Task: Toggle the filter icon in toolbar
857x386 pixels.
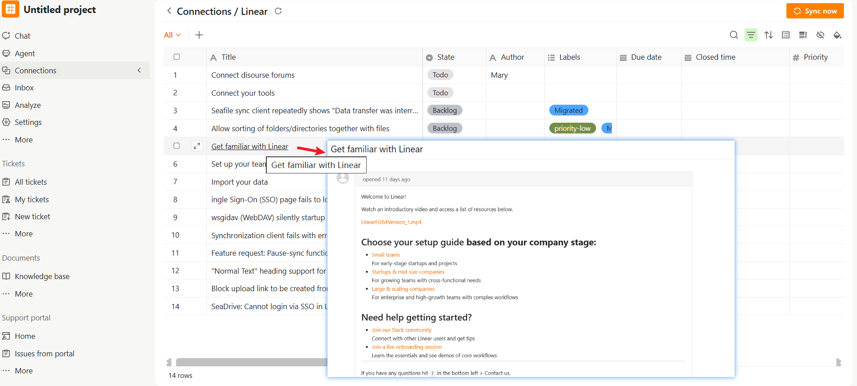Action: pyautogui.click(x=751, y=35)
